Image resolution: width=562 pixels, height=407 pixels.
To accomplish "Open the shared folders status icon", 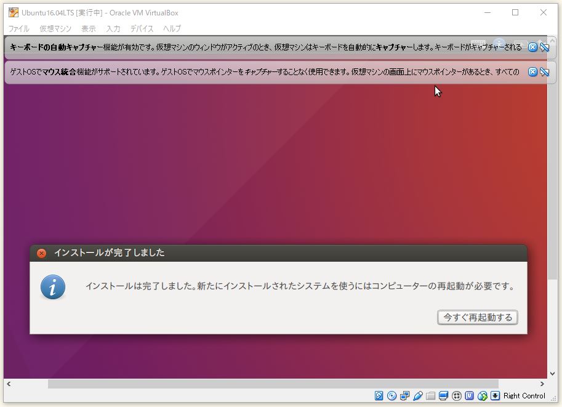I will 430,395.
